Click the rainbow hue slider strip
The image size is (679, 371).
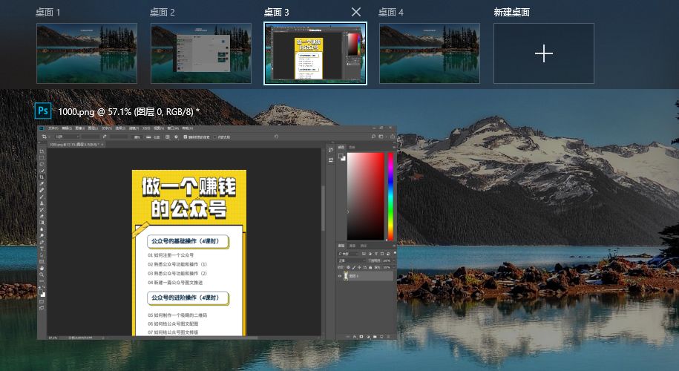pyautogui.click(x=390, y=196)
